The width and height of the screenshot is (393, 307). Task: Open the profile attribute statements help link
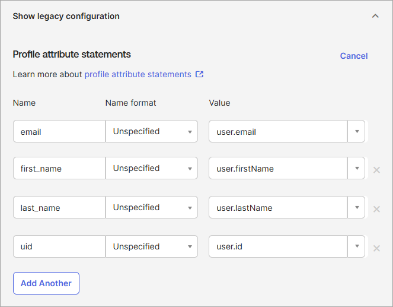coord(138,74)
